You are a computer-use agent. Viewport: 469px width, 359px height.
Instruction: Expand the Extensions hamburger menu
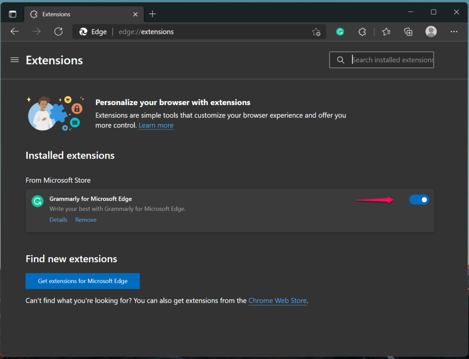click(x=14, y=60)
